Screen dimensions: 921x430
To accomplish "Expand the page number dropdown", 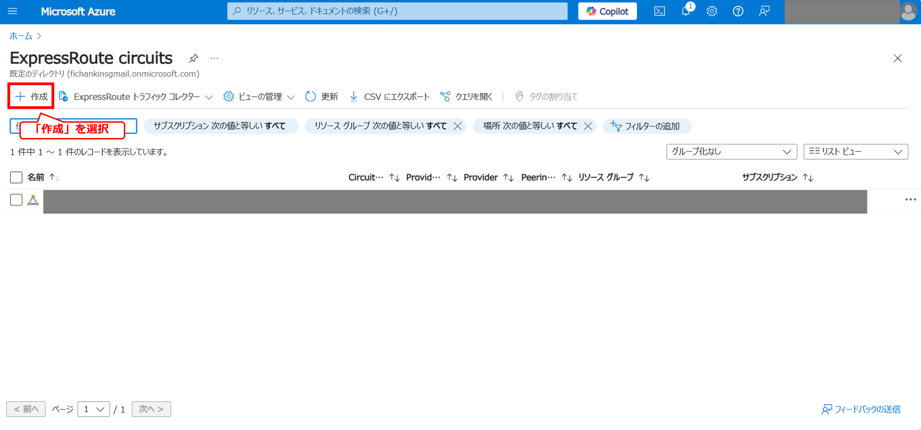I will coord(94,409).
